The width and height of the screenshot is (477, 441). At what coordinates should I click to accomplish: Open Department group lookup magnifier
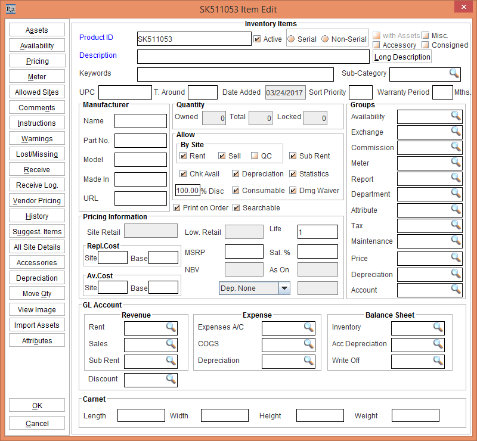(456, 193)
